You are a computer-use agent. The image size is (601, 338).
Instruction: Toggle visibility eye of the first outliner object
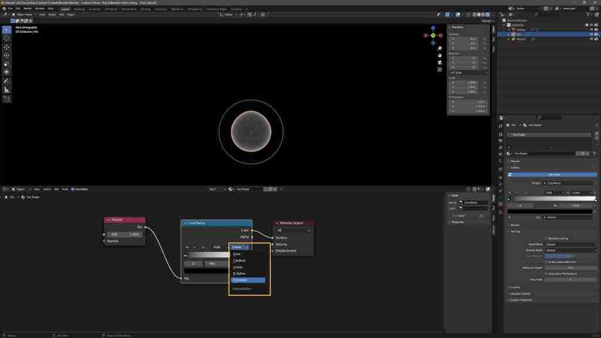click(592, 29)
